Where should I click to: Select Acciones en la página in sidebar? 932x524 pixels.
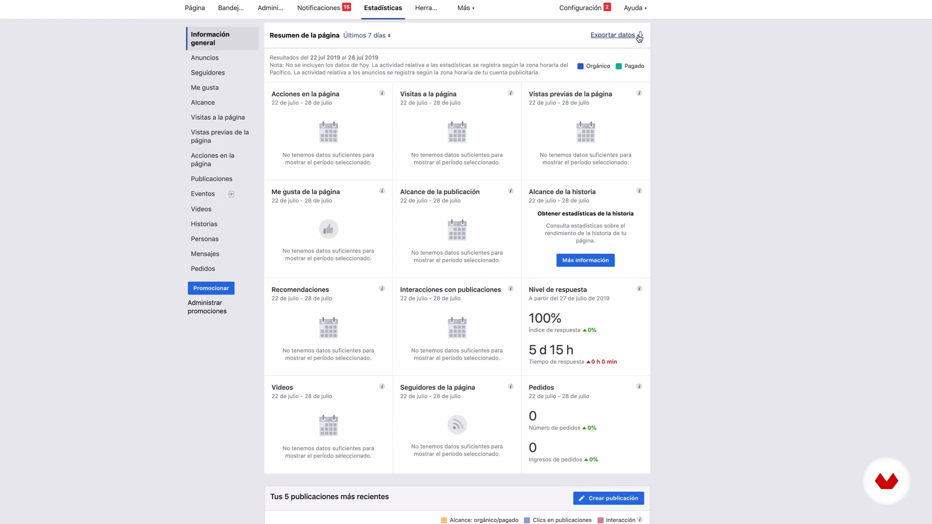[x=213, y=160]
